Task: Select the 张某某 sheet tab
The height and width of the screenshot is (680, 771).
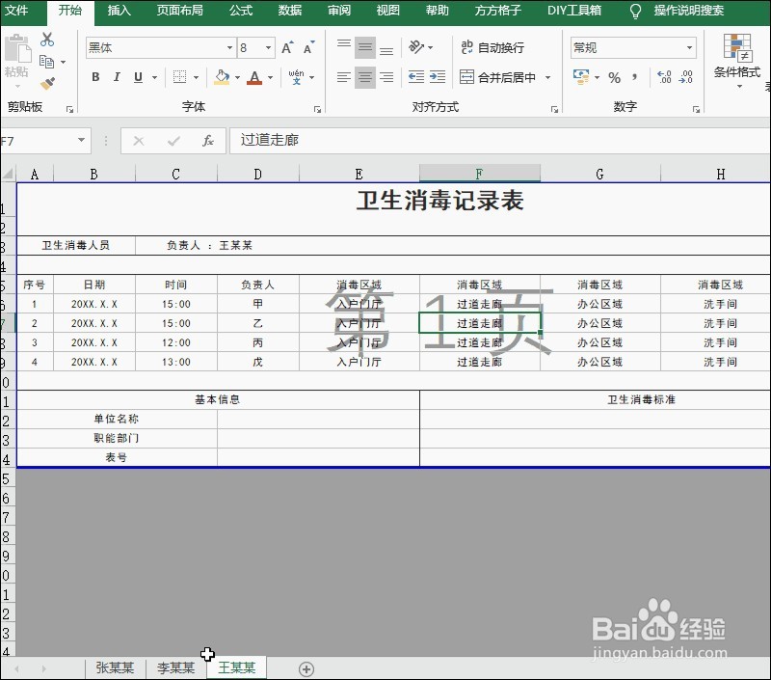Action: [x=115, y=667]
